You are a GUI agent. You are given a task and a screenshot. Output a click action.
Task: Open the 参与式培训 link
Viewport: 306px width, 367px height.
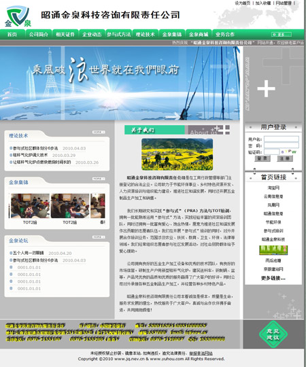(x=273, y=231)
